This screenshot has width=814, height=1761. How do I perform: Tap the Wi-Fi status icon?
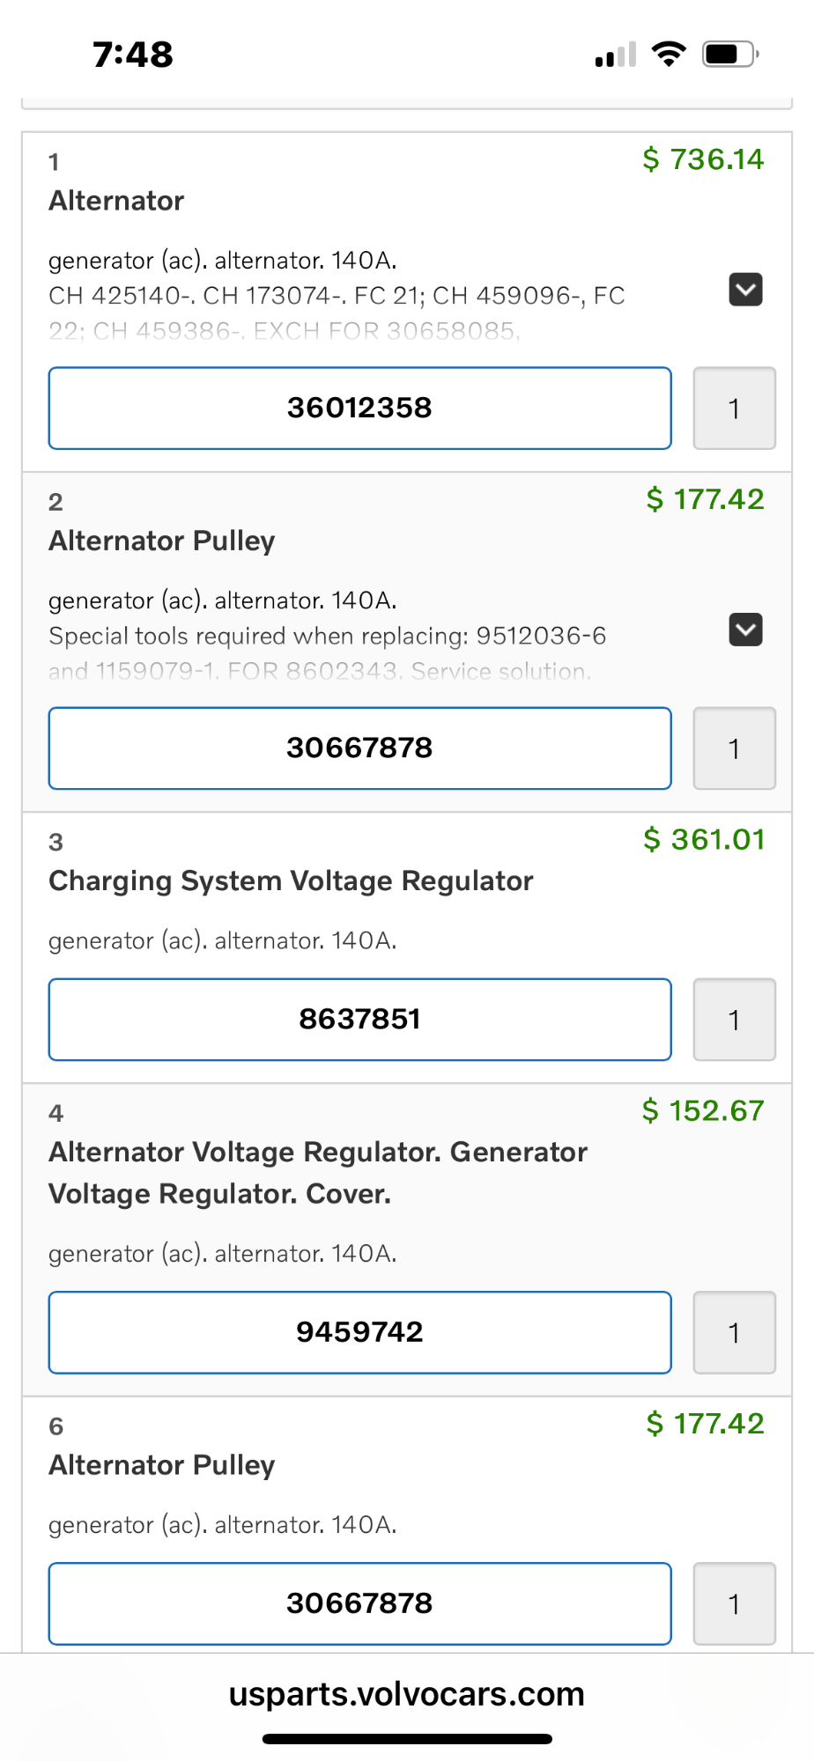(x=669, y=55)
